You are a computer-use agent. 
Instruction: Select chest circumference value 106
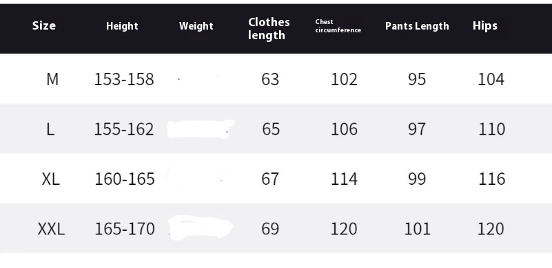click(344, 129)
